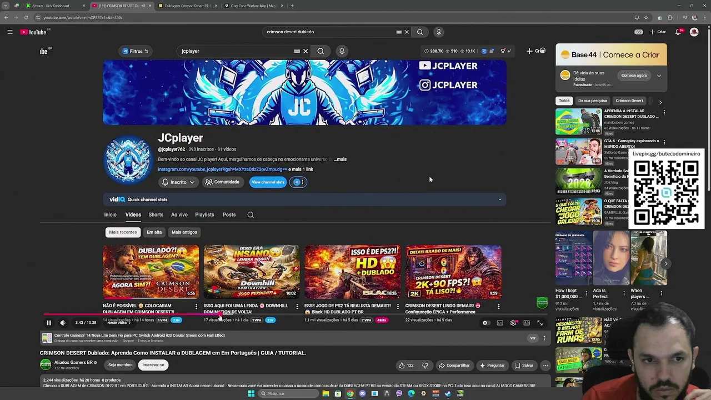
Task: Open Windows Start menu on taskbar
Action: click(x=251, y=393)
